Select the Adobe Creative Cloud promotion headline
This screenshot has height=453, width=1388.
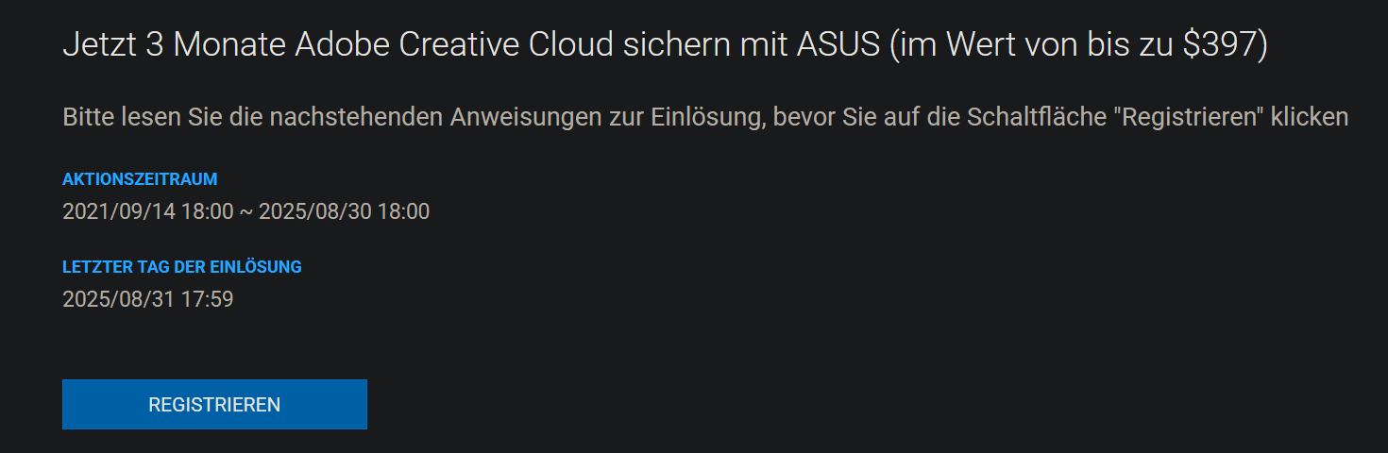665,45
